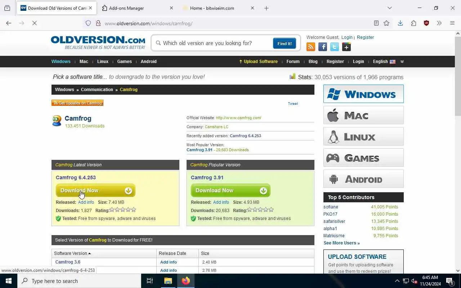Open Camfrog 3.6 version link
This screenshot has width=461, height=288.
(68, 262)
